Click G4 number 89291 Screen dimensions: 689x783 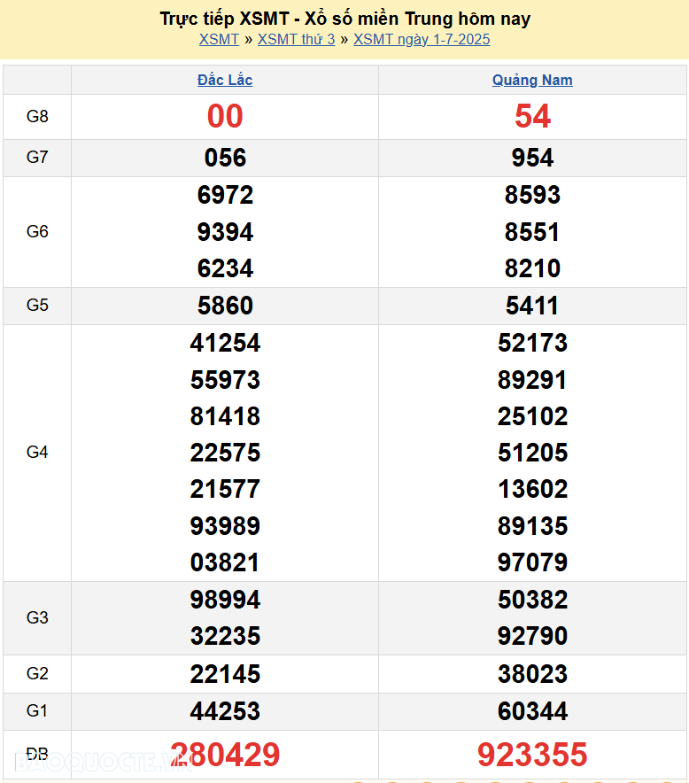point(532,380)
